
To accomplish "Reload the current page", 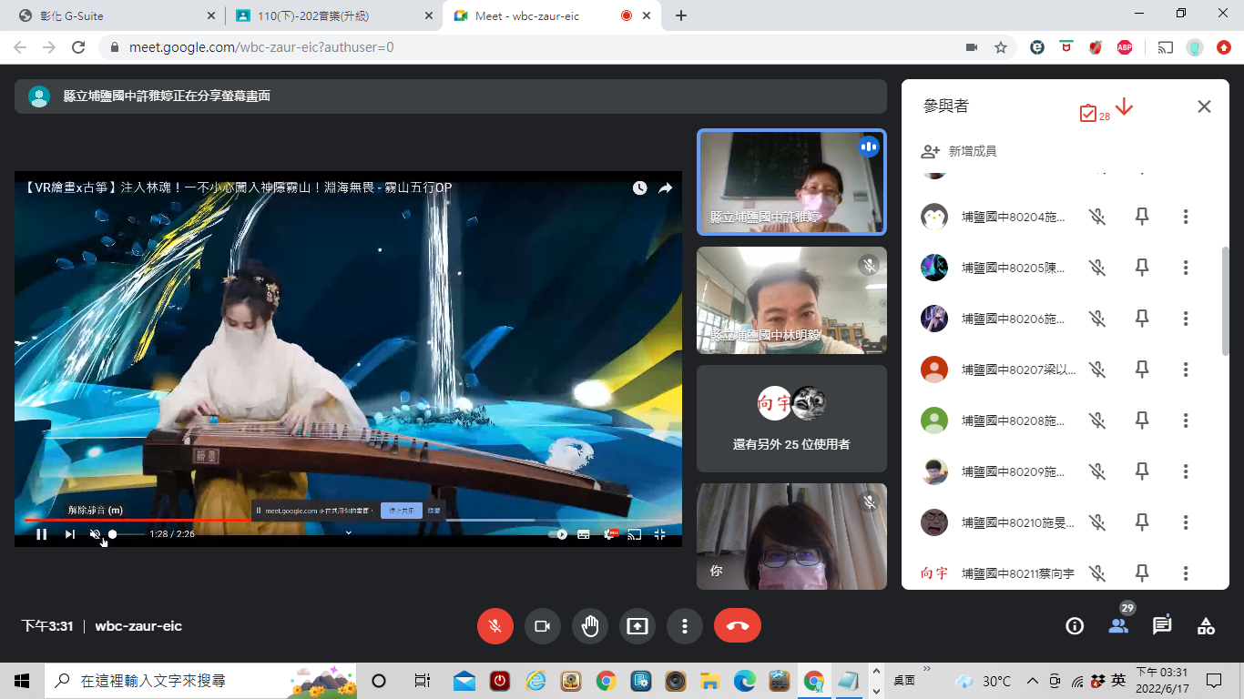I will (x=78, y=47).
